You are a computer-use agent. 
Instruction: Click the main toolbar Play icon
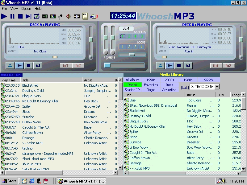[x=4, y=16]
